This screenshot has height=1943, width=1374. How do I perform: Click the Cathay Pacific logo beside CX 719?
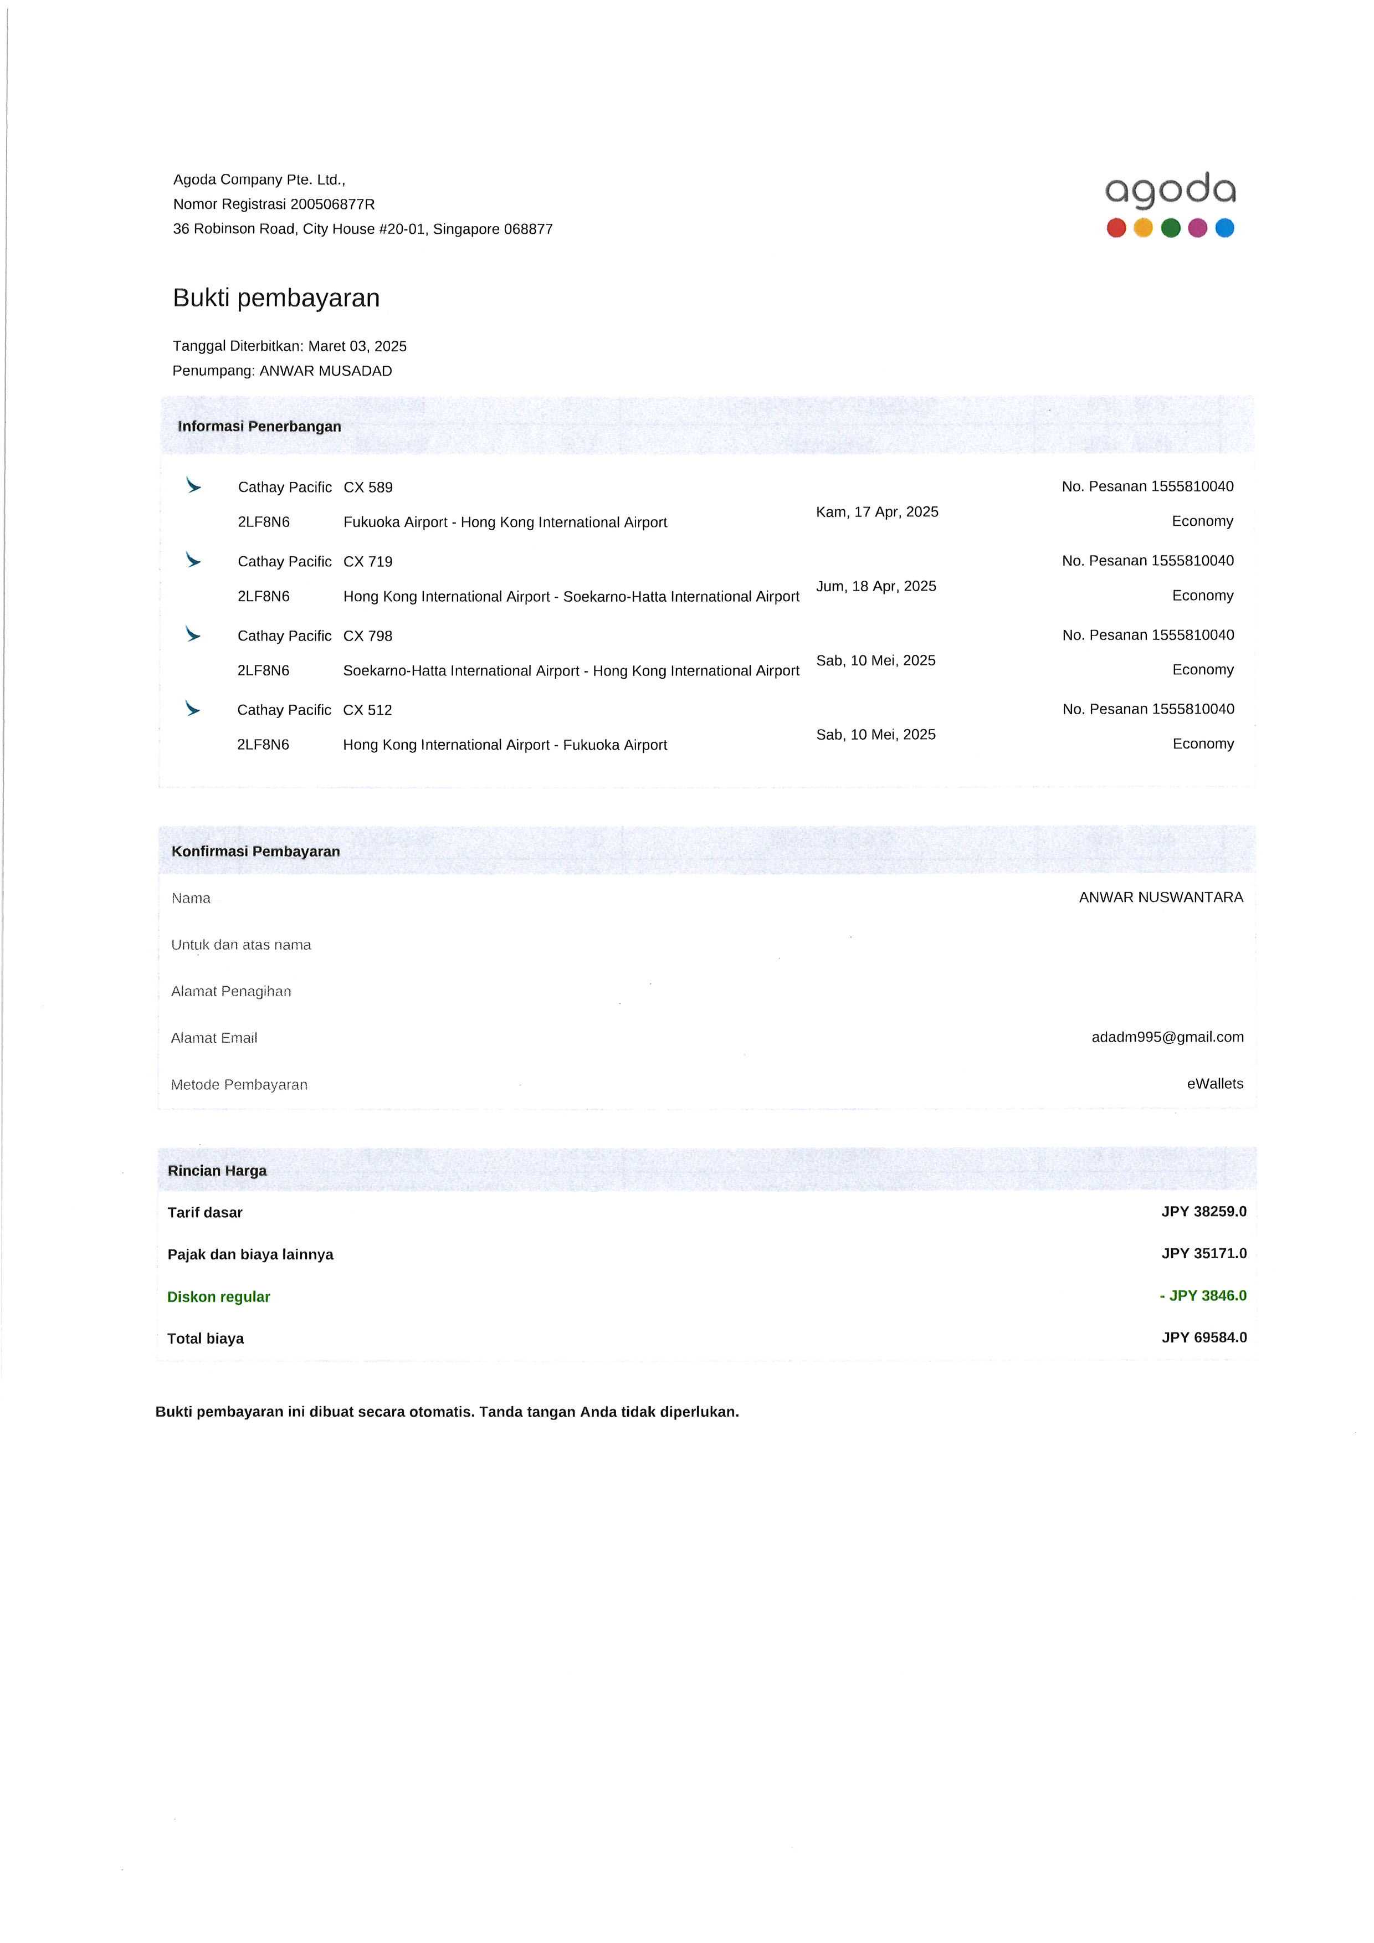click(194, 560)
